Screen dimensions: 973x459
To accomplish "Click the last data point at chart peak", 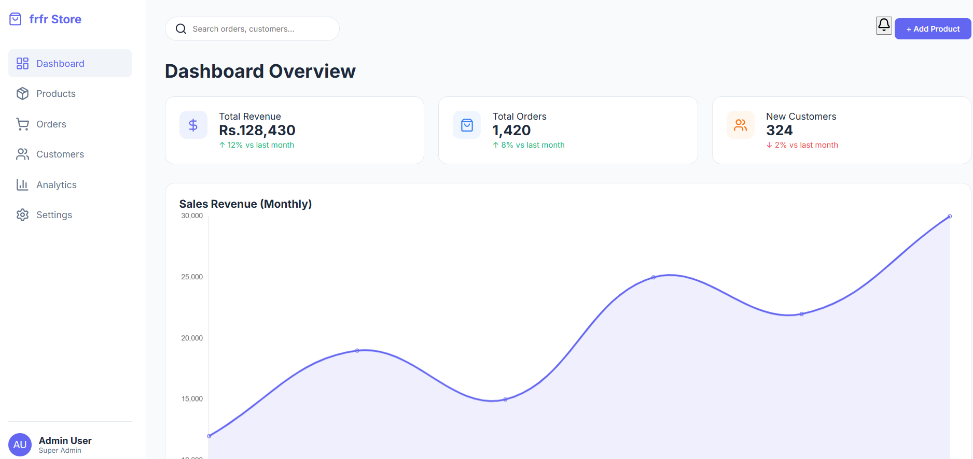I will 950,217.
